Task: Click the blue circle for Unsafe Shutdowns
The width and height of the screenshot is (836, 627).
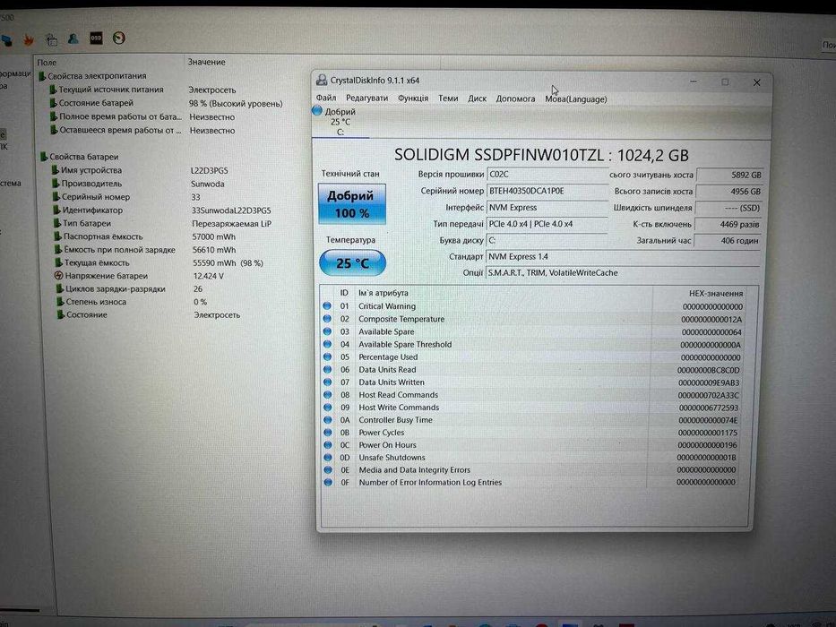Action: click(x=328, y=458)
